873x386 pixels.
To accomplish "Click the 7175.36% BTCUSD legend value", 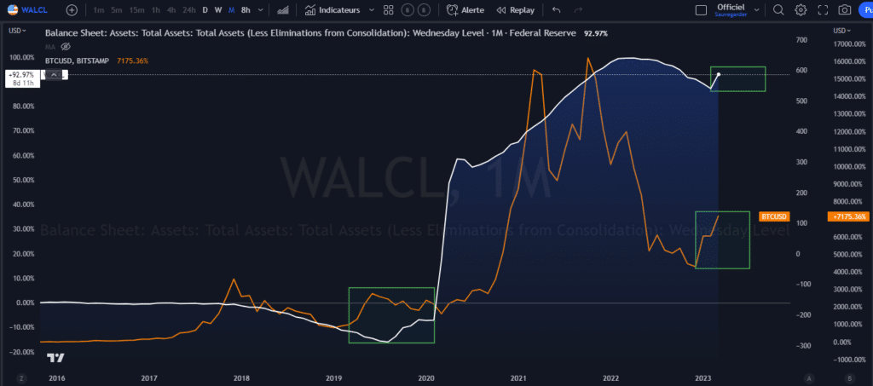I will tap(132, 60).
